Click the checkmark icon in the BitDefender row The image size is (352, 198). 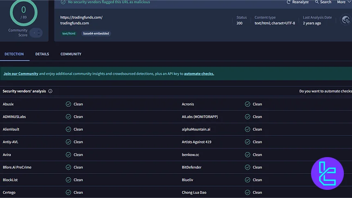pos(247,167)
